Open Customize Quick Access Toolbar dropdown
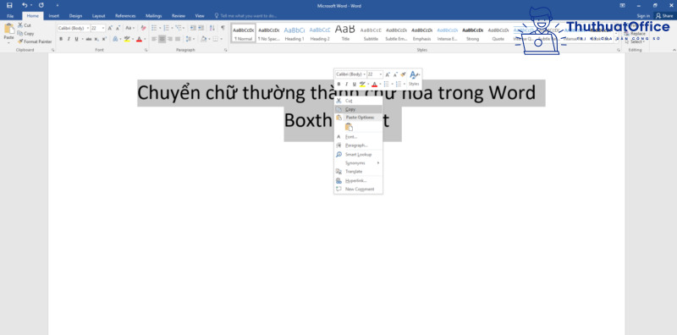Screen dimensions: 677x335 click(58, 5)
